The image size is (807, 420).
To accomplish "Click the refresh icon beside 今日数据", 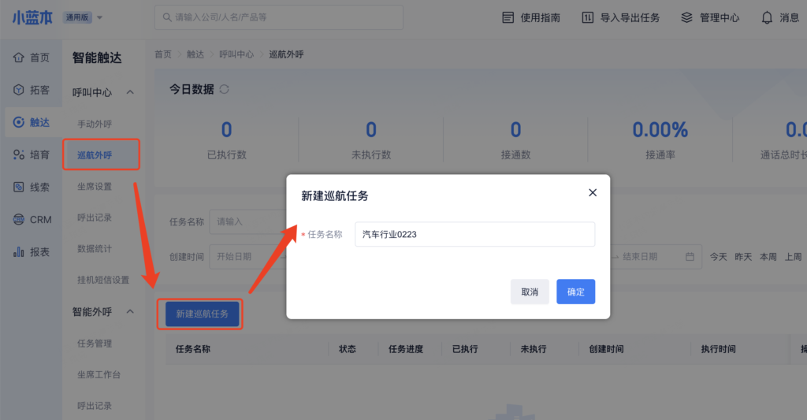I will click(225, 90).
